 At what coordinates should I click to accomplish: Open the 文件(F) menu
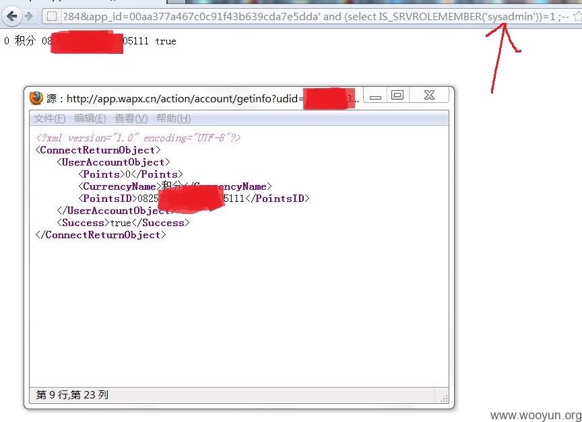point(50,118)
